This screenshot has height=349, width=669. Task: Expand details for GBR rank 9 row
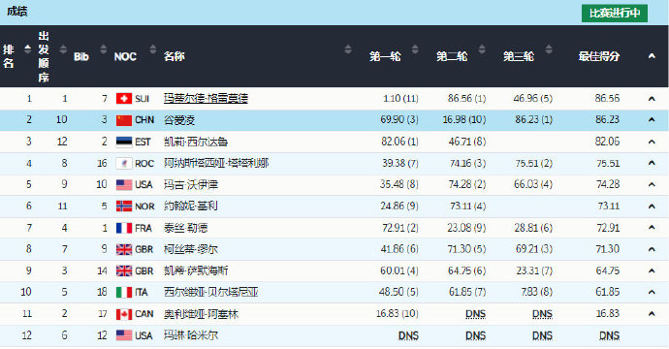[652, 270]
